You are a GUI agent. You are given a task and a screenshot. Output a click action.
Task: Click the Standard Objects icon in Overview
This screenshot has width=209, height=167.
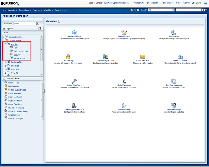[74, 32]
